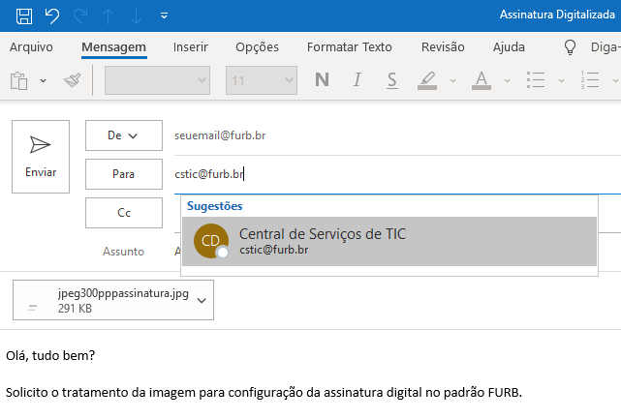The width and height of the screenshot is (621, 419).
Task: Switch to the Inserir tab
Action: tap(191, 47)
